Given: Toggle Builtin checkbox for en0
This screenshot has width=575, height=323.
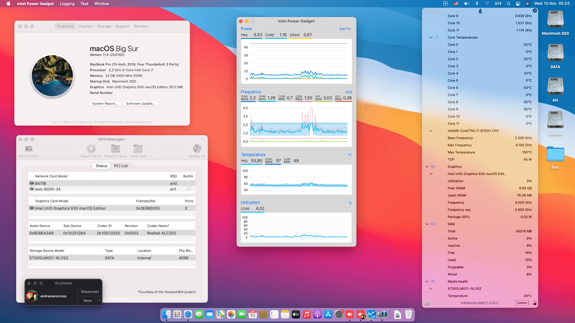Looking at the screenshot, I should 188,183.
